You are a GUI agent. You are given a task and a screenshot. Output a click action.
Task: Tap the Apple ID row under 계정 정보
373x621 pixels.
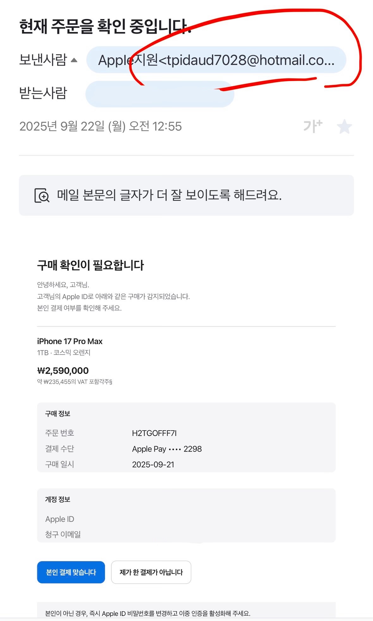(60, 519)
